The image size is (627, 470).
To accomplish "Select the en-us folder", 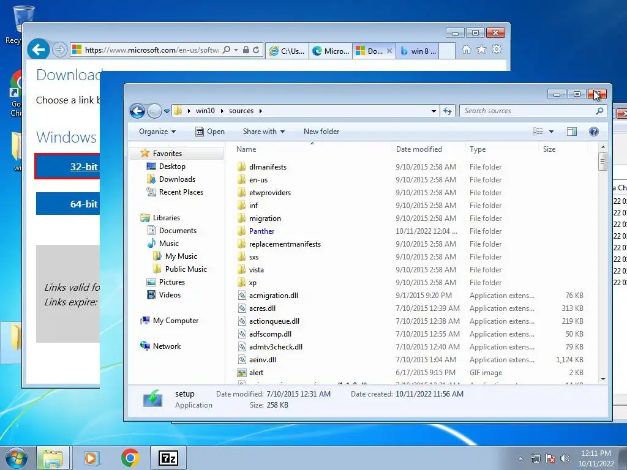I will 258,180.
